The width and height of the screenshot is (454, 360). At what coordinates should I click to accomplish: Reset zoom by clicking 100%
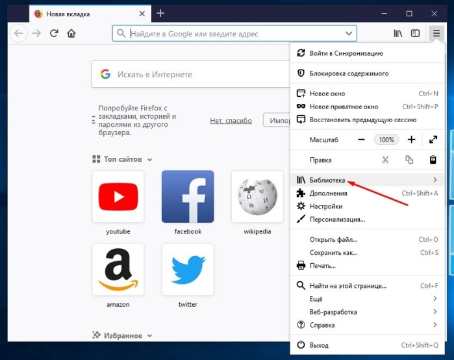tap(386, 140)
